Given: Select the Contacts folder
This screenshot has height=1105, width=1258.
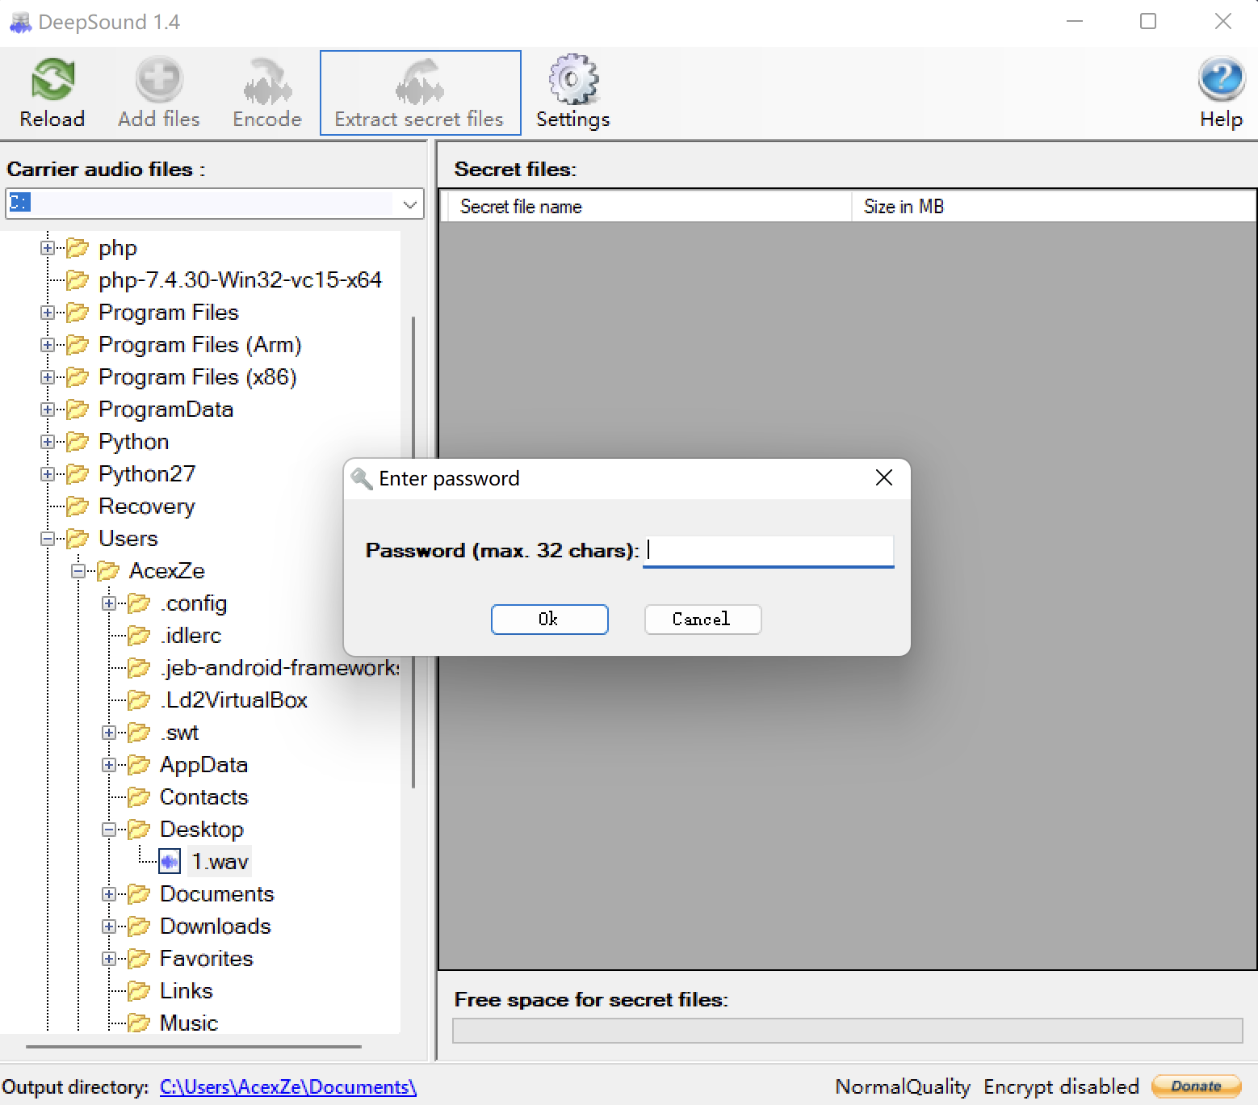Looking at the screenshot, I should point(204,797).
